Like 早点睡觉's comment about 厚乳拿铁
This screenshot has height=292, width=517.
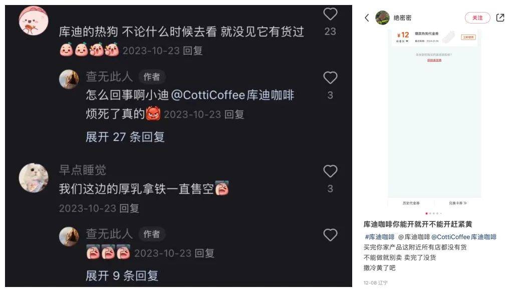pyautogui.click(x=330, y=171)
